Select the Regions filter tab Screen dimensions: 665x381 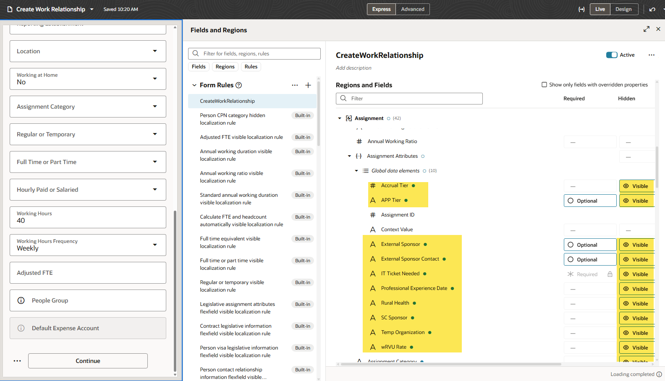pos(225,67)
